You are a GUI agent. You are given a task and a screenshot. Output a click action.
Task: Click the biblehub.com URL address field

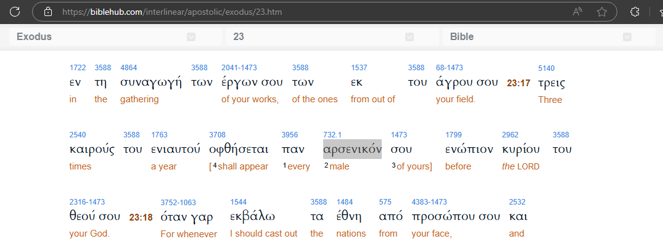click(247, 11)
